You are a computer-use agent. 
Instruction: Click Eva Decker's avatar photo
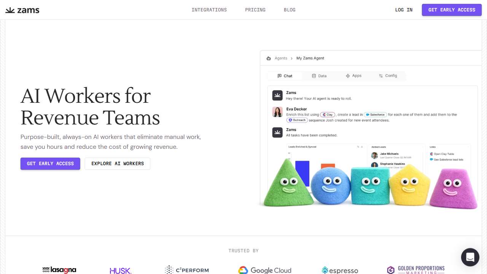pyautogui.click(x=277, y=112)
